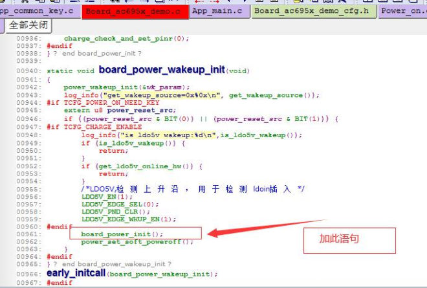This screenshot has height=288, width=427.
Task: Click line number 00940
Action: (x=29, y=71)
